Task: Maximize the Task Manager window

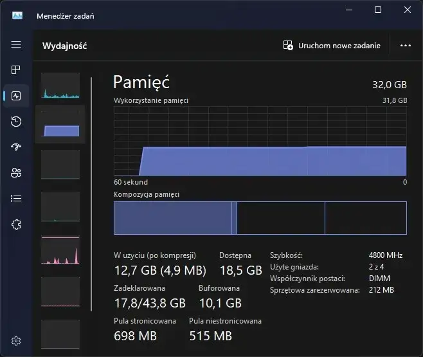Action: [x=378, y=10]
